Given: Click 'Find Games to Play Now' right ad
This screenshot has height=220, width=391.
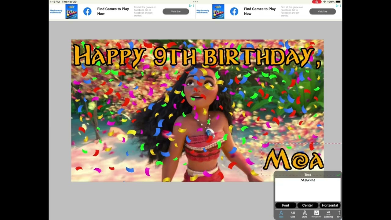Looking at the screenshot, I should [x=260, y=11].
